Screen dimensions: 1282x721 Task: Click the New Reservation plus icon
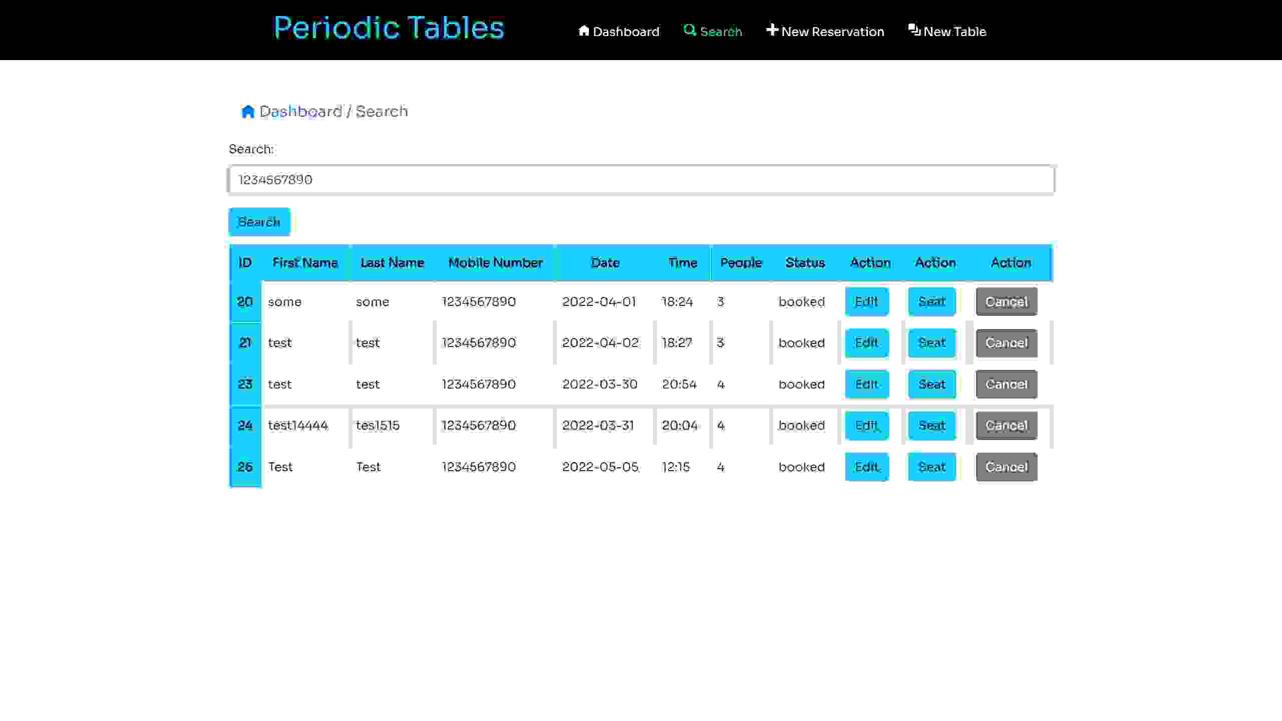[772, 30]
